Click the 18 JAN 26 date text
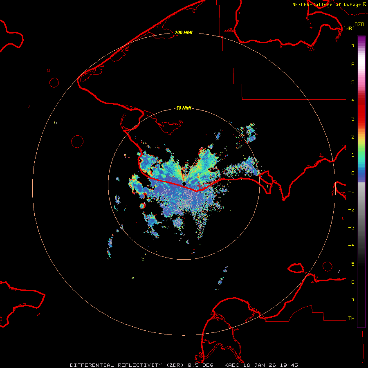The height and width of the screenshot is (368, 368). [x=260, y=365]
